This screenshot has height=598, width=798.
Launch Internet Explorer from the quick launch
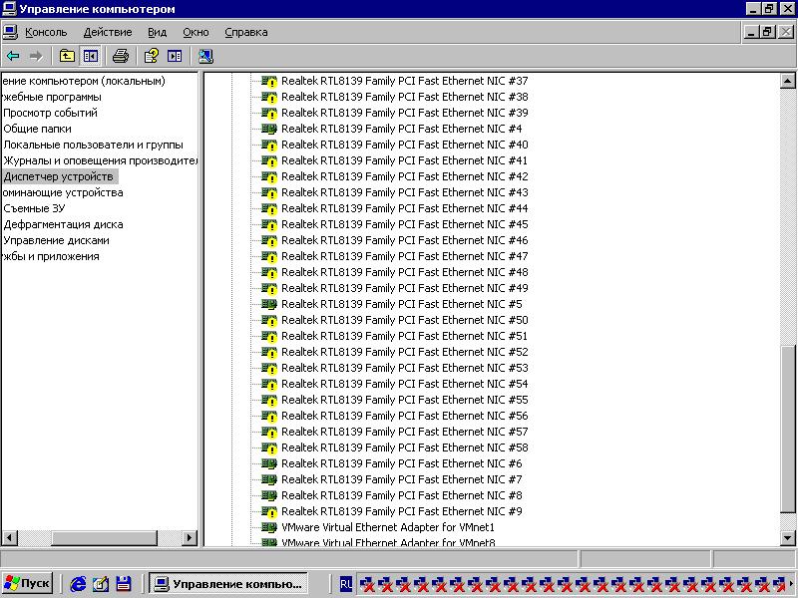[x=78, y=584]
